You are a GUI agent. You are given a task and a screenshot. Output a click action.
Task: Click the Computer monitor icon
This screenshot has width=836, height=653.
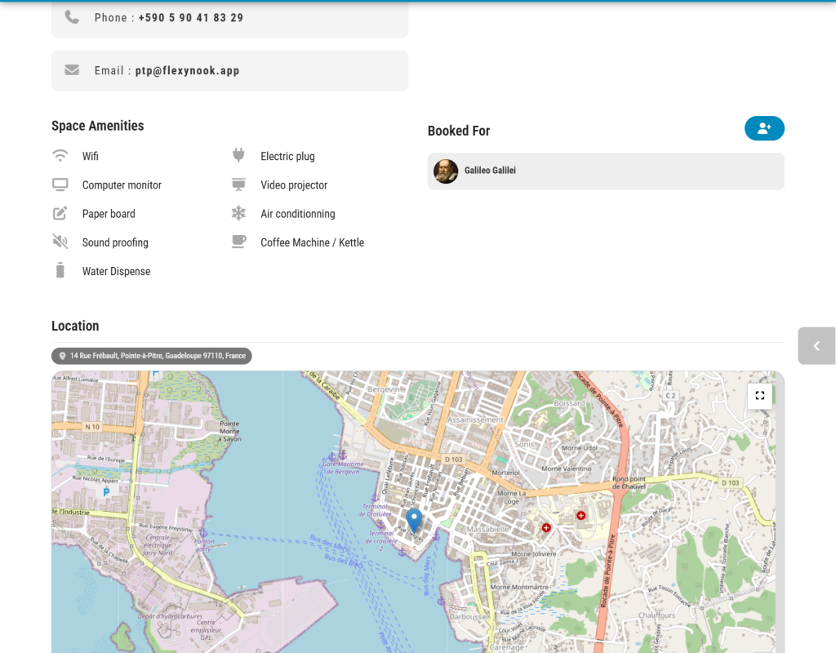point(60,185)
